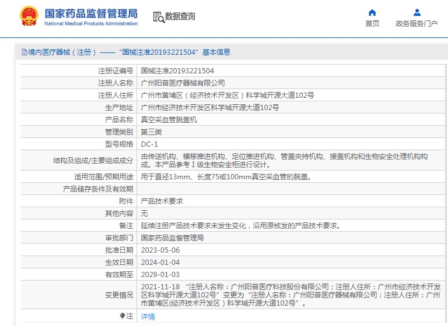Image resolution: width=448 pixels, height=326 pixels.
Task: Click the 批准日期 row label
Action: (119, 250)
